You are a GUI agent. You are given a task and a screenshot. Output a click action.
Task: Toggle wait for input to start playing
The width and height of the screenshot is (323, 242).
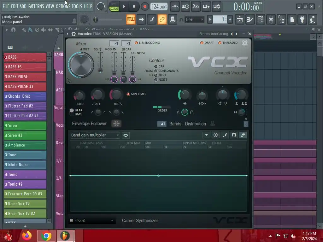[x=185, y=7]
